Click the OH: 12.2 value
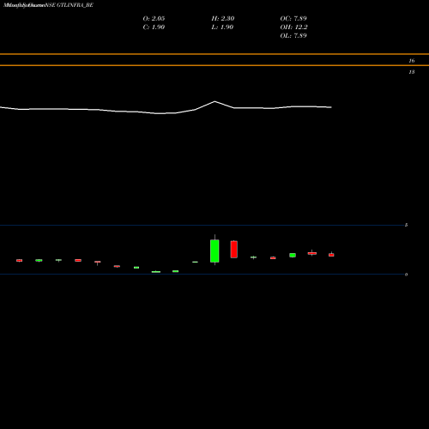The width and height of the screenshot is (429, 429). [x=293, y=27]
